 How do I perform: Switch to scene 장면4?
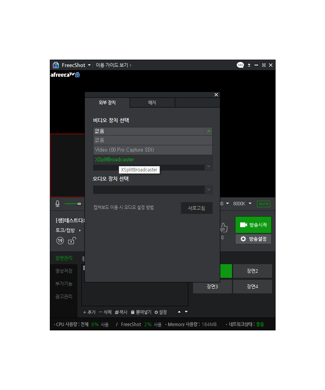[252, 286]
